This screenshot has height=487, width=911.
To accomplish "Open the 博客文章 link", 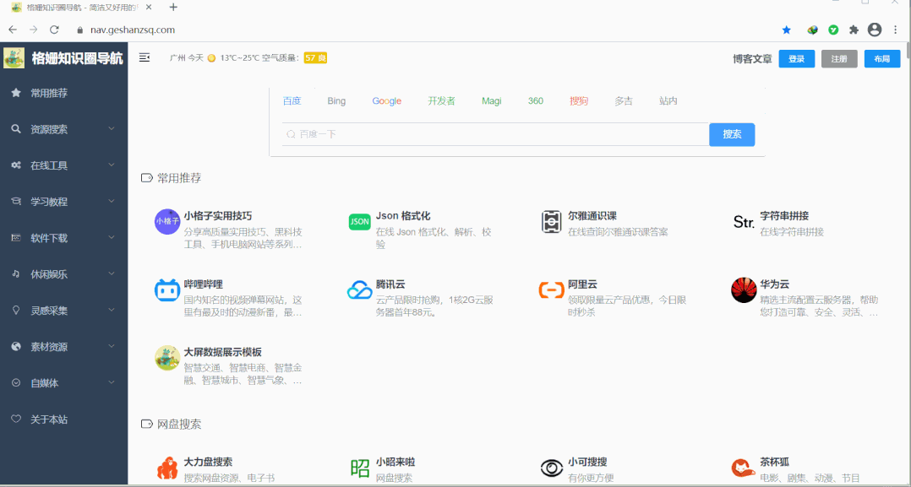I will coord(752,58).
